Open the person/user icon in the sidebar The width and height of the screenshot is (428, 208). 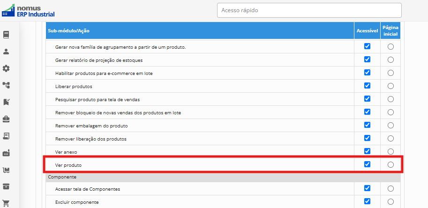pyautogui.click(x=6, y=52)
